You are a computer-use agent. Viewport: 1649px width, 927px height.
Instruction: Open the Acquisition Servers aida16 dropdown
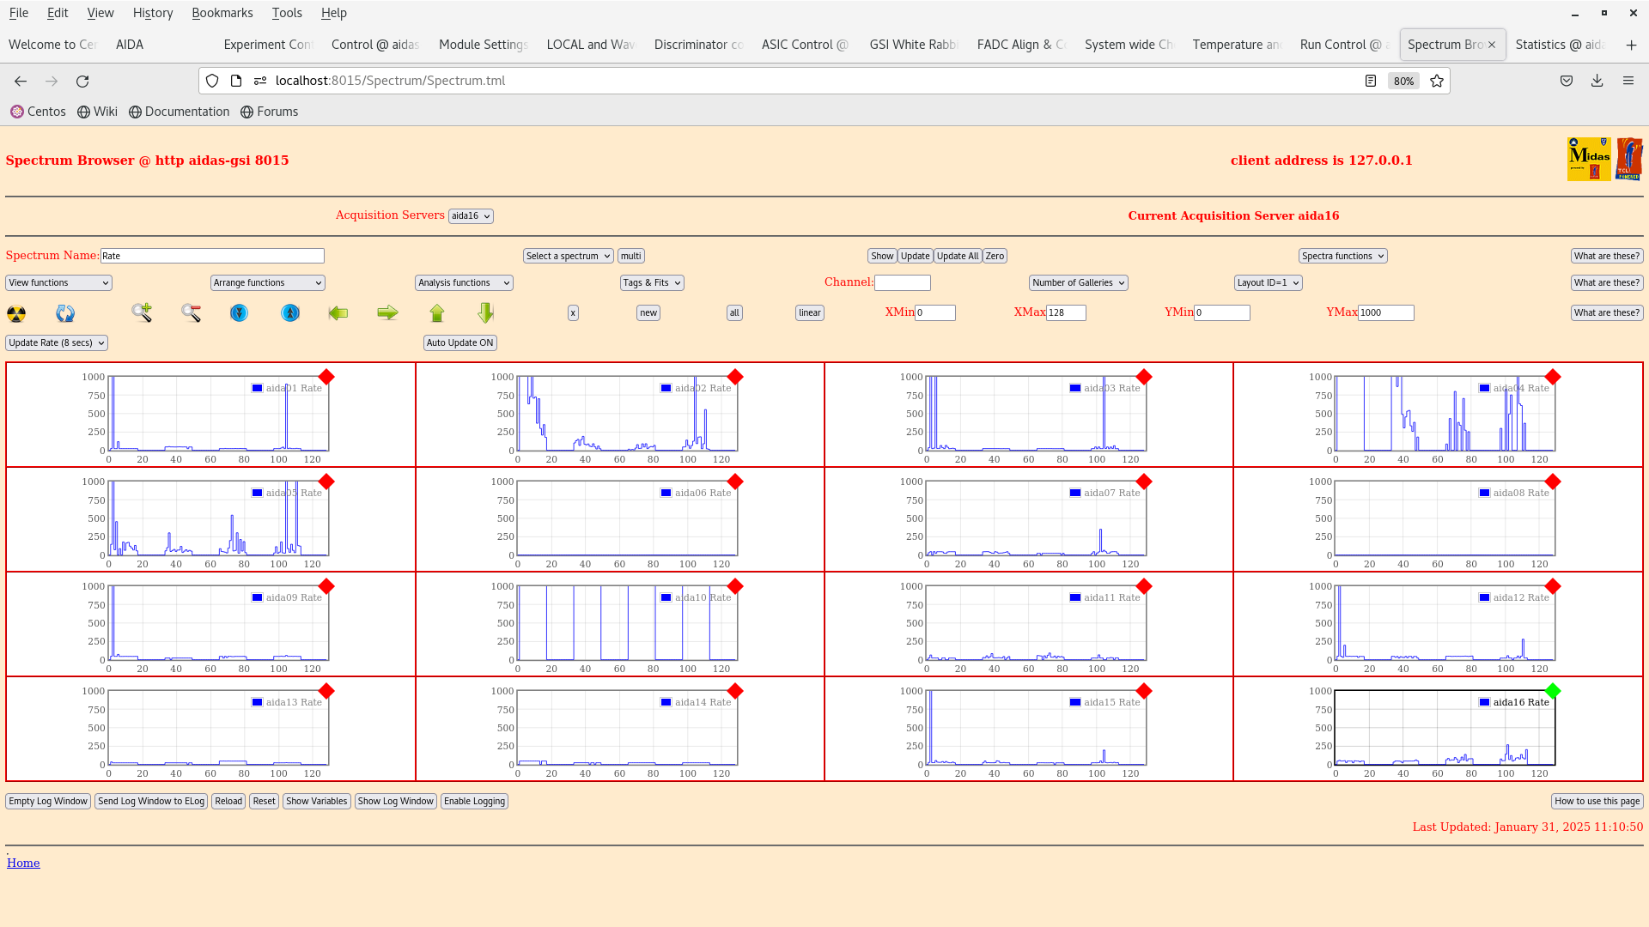pos(471,216)
